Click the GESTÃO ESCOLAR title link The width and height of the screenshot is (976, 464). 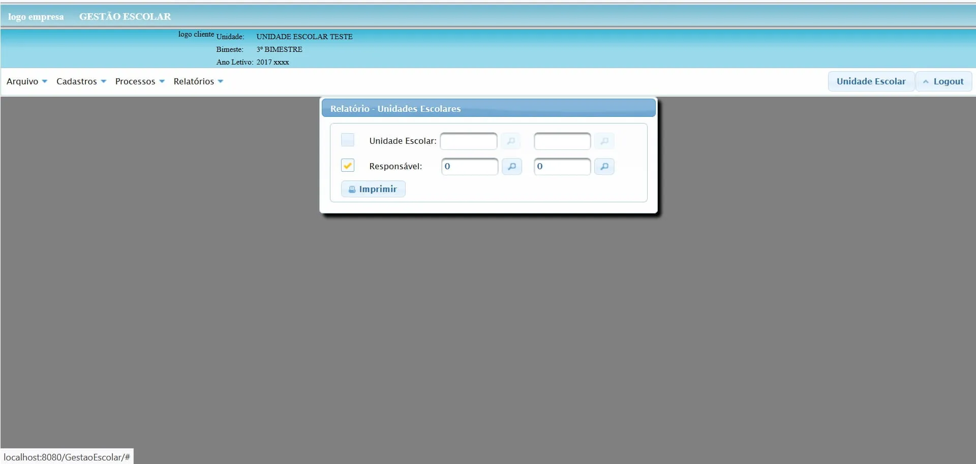[x=125, y=16]
